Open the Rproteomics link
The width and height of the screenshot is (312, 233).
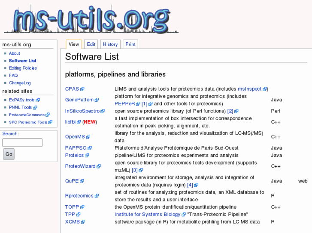pos(79,196)
